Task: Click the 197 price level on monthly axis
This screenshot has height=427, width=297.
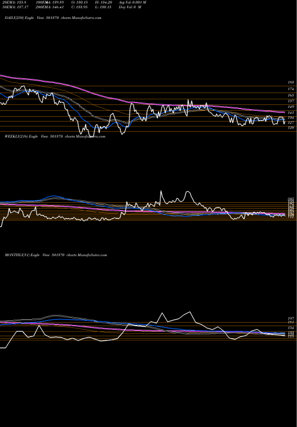Action: click(290, 318)
